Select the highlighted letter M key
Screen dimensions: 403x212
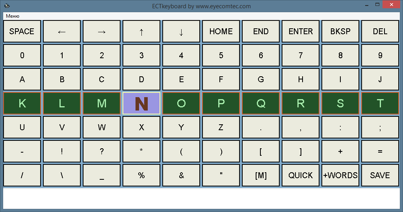(x=102, y=103)
